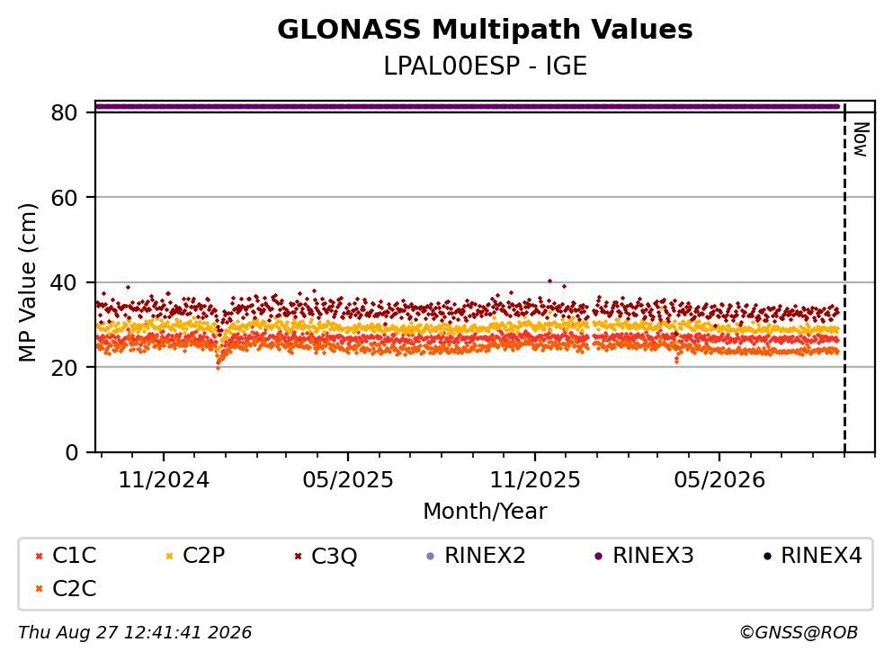Click the 'Now' dashed line label

862,139
